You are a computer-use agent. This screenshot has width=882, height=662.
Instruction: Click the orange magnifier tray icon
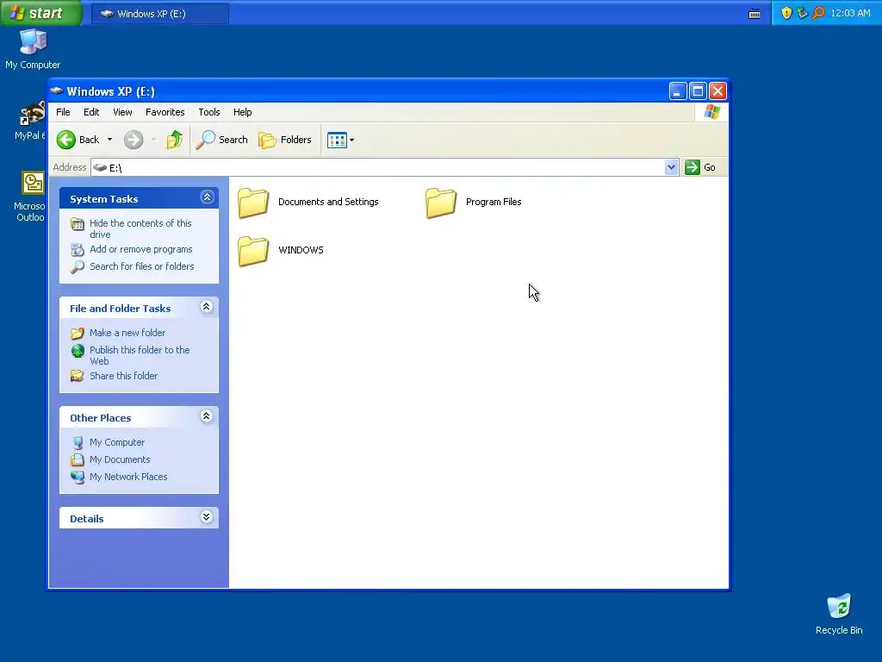pos(818,13)
